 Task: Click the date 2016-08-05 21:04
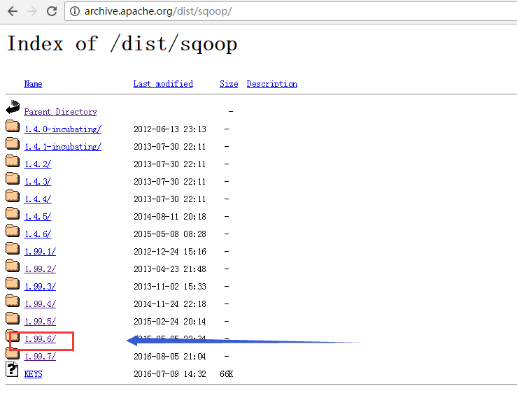[x=170, y=357]
